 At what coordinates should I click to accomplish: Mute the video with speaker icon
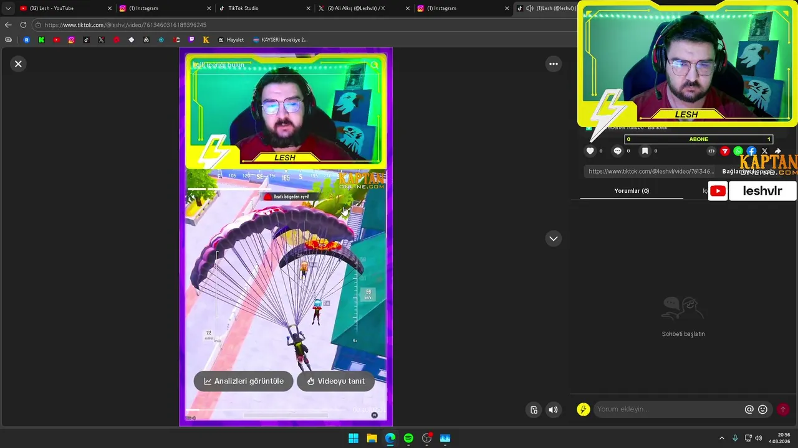click(x=553, y=409)
